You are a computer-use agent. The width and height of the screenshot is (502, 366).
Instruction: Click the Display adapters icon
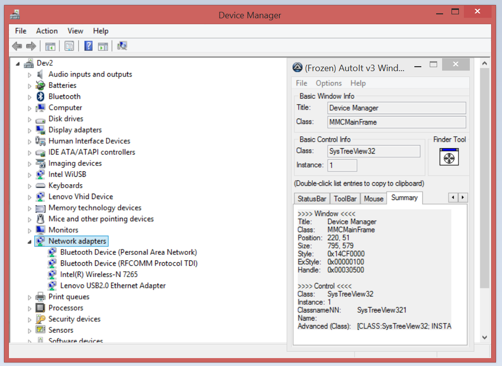[x=40, y=130]
